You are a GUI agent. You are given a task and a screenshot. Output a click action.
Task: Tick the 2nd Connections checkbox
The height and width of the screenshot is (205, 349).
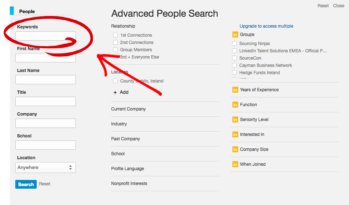click(x=115, y=43)
